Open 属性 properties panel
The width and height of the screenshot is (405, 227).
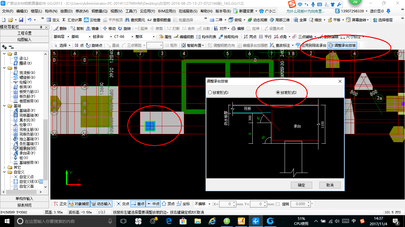point(165,37)
